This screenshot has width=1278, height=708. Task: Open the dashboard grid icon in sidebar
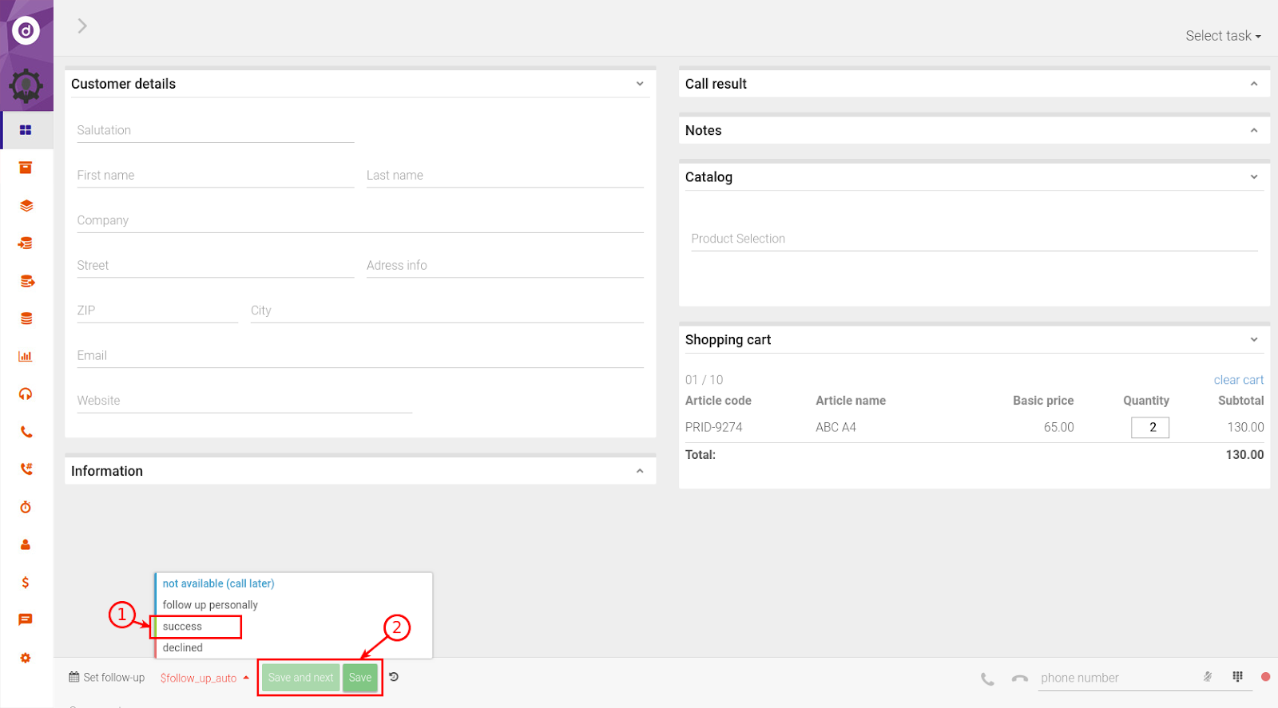coord(26,130)
